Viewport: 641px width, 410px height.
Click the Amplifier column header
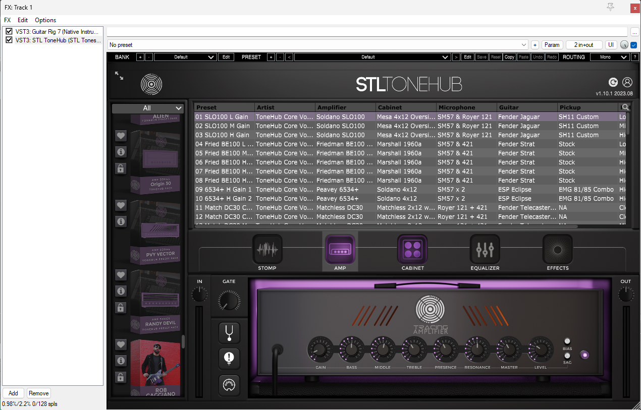346,107
